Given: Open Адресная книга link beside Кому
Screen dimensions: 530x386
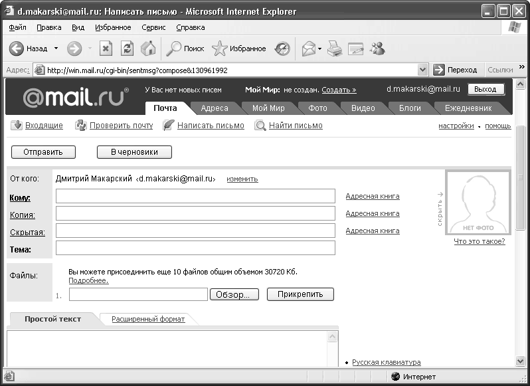Looking at the screenshot, I should tap(372, 196).
